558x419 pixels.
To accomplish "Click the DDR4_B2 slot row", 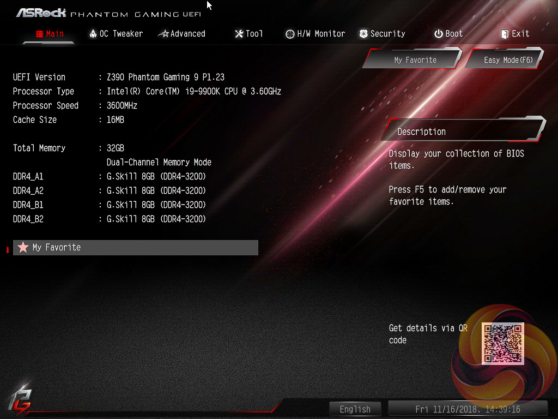I will 110,219.
